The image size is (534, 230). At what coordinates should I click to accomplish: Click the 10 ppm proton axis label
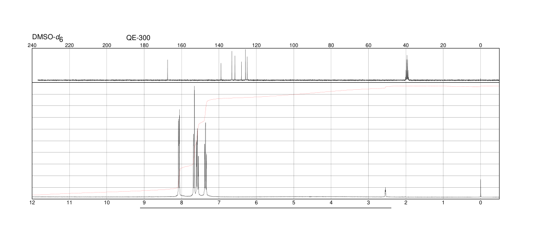click(107, 203)
